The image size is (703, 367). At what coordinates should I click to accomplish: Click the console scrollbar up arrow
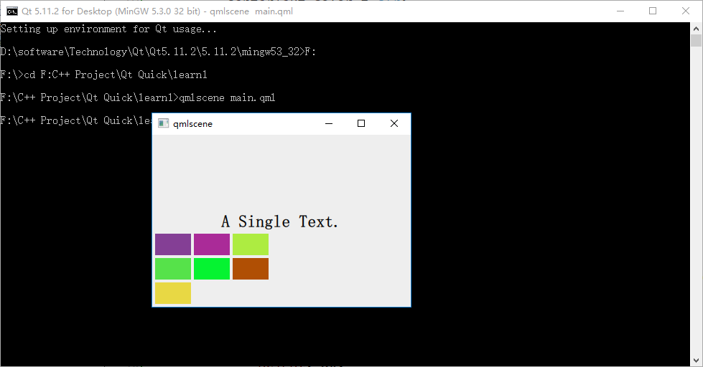(x=696, y=28)
